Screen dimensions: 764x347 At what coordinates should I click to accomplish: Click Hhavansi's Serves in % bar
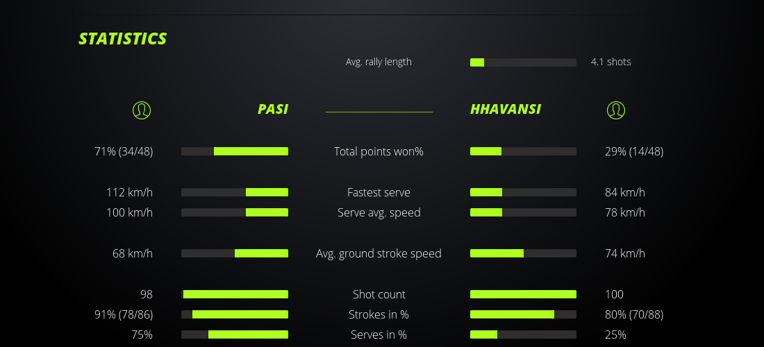coord(523,335)
